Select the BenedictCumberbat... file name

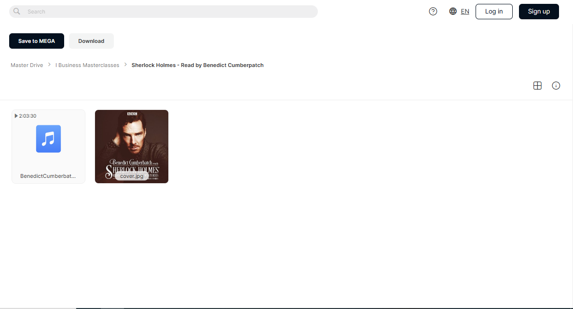48,176
